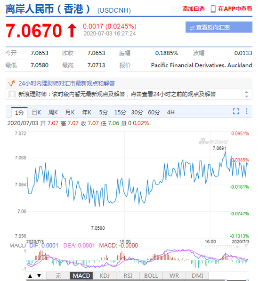Image resolution: width=259 pixels, height=281 pixels.
Task: Select the WR indicator button
Action: click(x=174, y=276)
